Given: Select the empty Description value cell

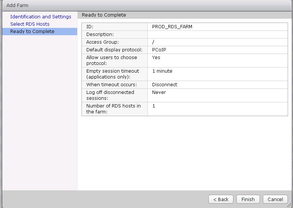Looking at the screenshot, I should click(x=217, y=34).
